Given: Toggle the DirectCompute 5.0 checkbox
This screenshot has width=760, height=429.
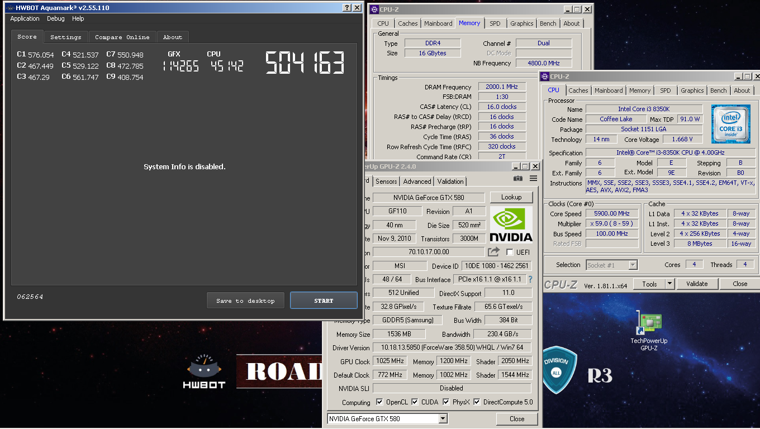Looking at the screenshot, I should click(477, 402).
